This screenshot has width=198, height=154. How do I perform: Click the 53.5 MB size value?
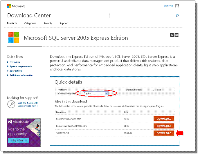(128, 133)
